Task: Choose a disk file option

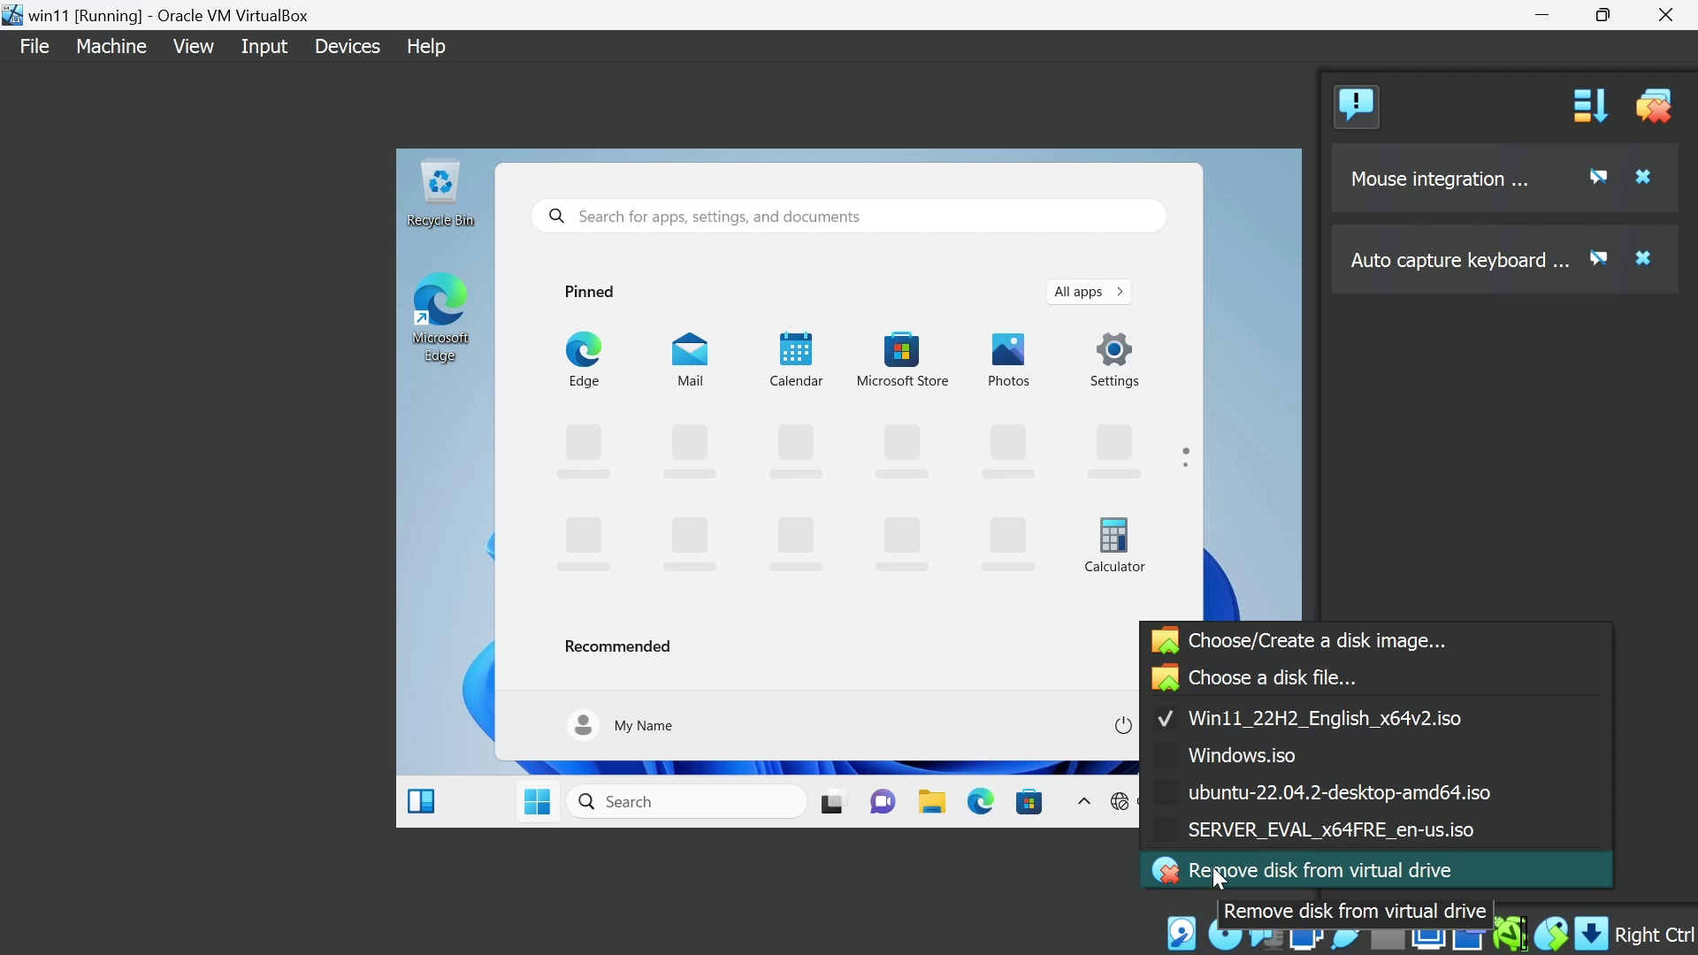Action: coord(1272,678)
